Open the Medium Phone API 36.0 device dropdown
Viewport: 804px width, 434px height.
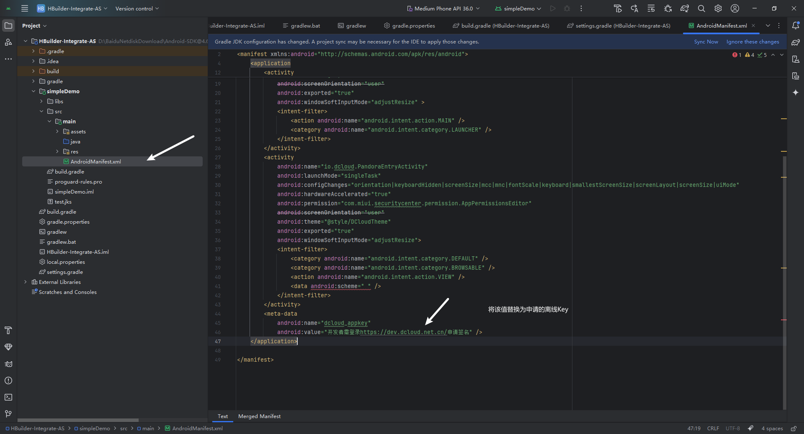tap(443, 8)
